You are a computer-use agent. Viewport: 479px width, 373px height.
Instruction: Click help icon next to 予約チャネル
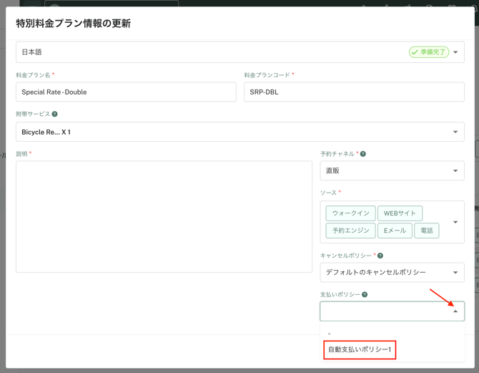click(x=363, y=154)
